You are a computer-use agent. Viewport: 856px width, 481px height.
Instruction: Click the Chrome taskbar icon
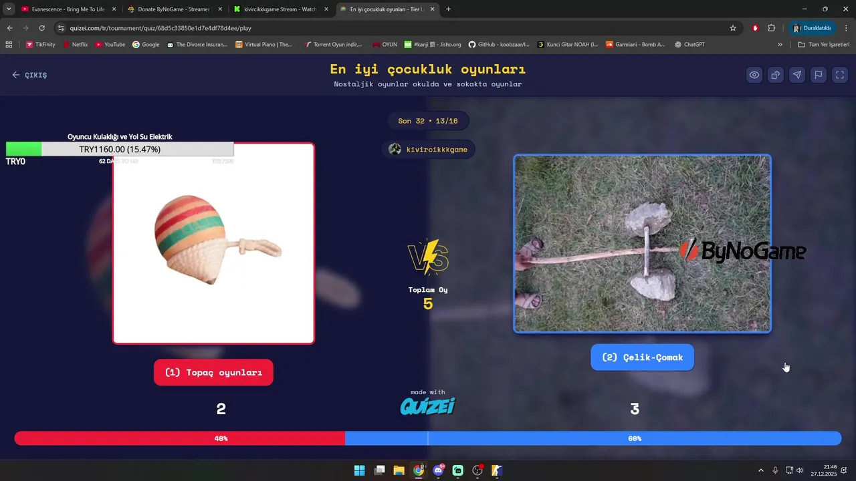(x=419, y=470)
